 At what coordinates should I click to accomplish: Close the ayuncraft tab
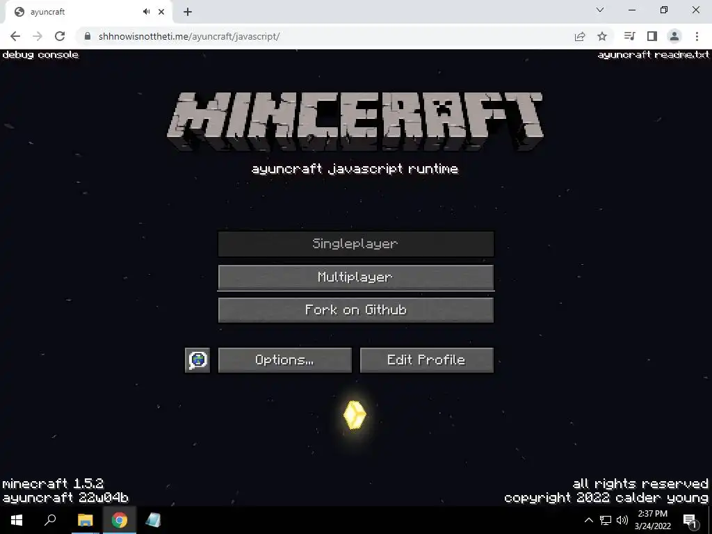161,12
